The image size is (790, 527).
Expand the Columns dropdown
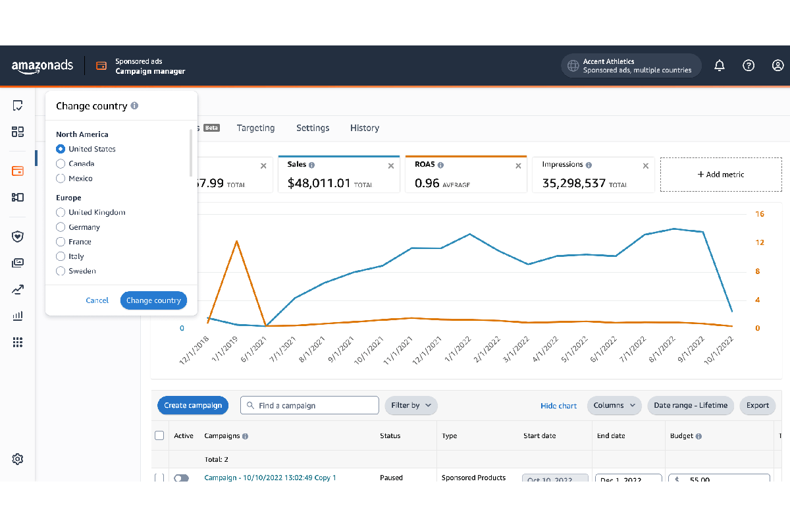[614, 405]
